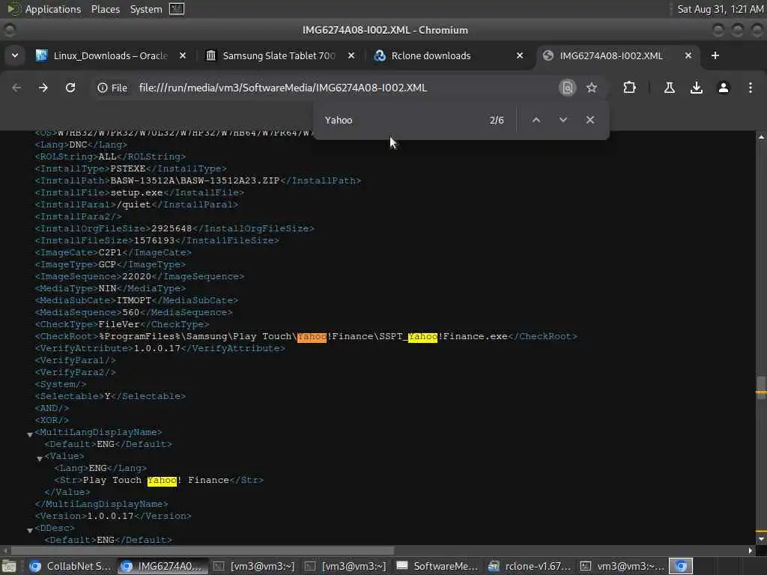Close the Rclone downloads tab
The height and width of the screenshot is (575, 767).
click(x=520, y=55)
